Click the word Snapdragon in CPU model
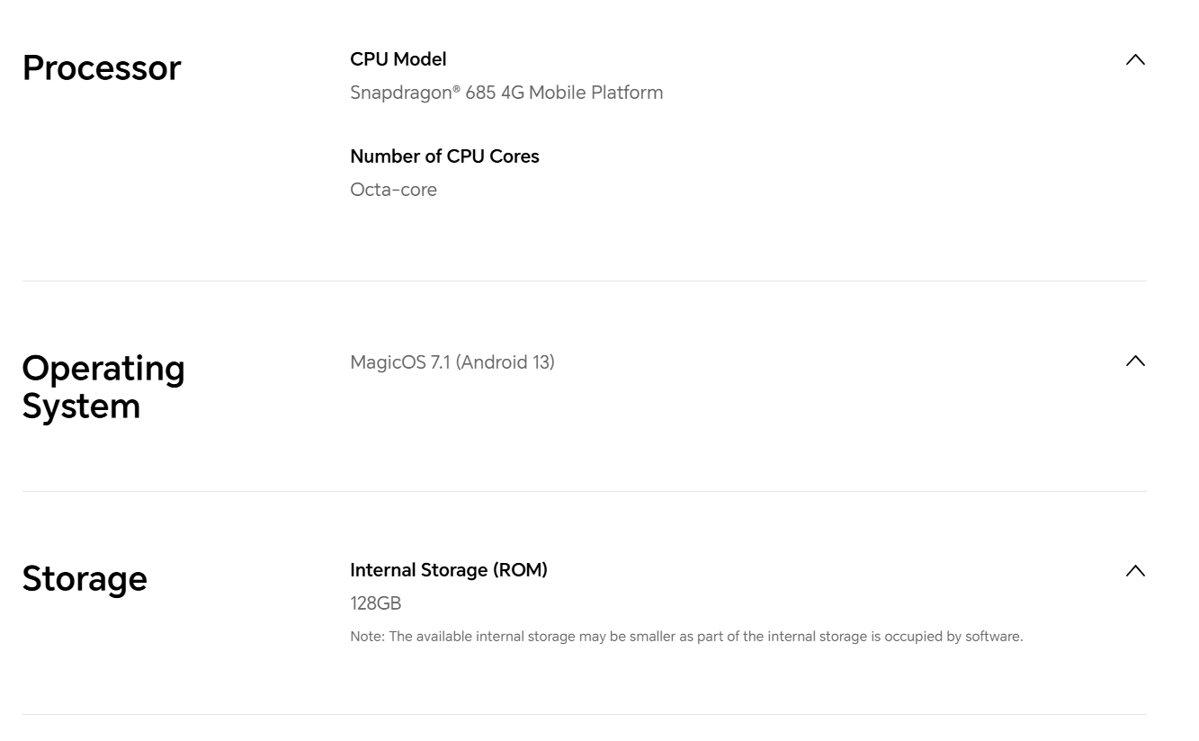1199x741 pixels. (x=400, y=93)
